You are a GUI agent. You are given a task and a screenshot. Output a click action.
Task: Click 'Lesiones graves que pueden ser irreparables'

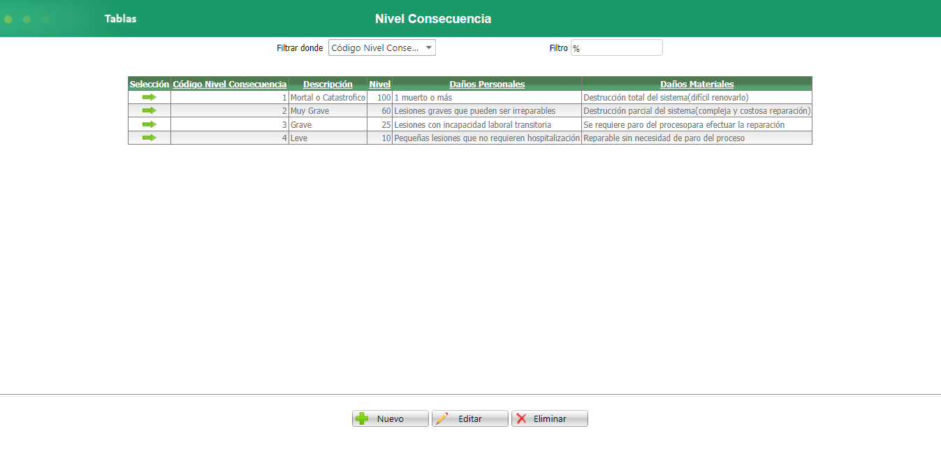pyautogui.click(x=487, y=111)
